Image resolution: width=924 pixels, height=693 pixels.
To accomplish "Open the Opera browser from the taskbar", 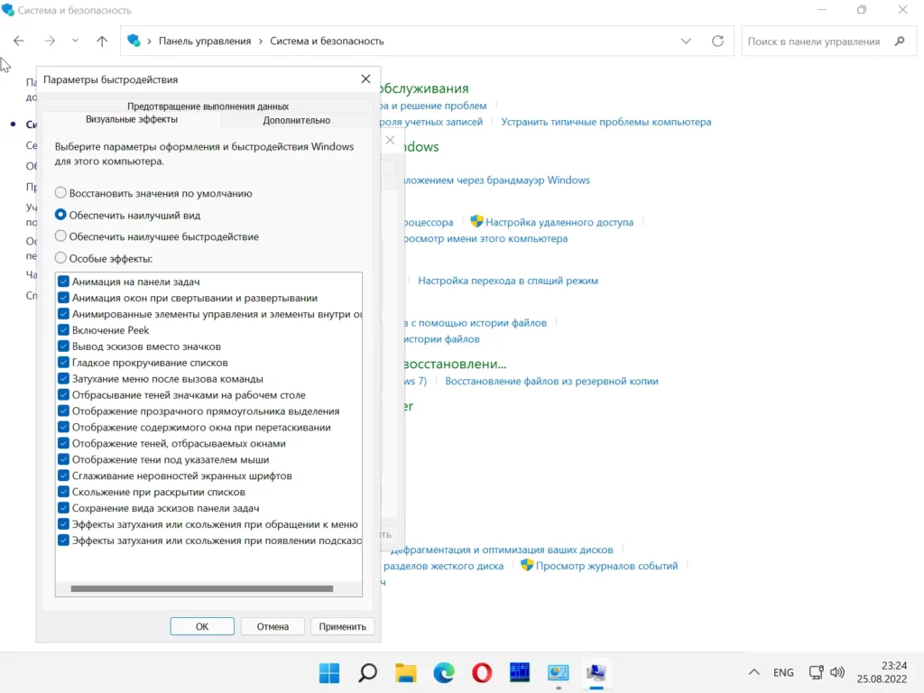I will pyautogui.click(x=482, y=672).
